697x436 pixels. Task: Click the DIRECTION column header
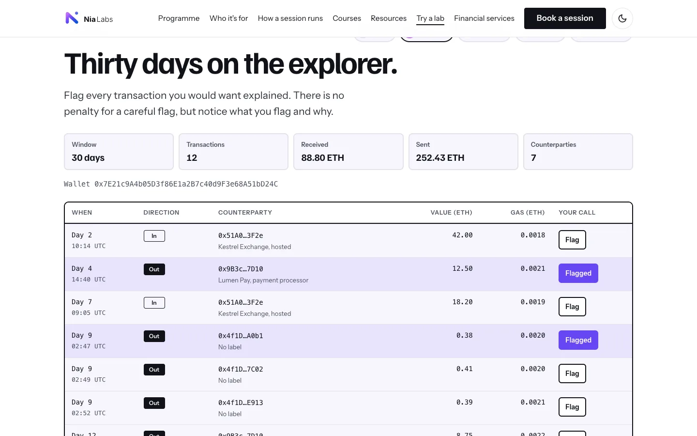coord(161,213)
